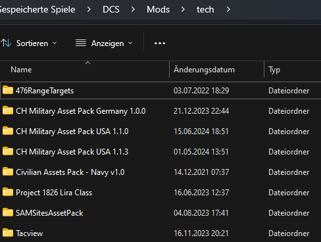Go to Gespeicherte Spiele breadcrumb
Screen dimensions: 321x242
(37, 9)
